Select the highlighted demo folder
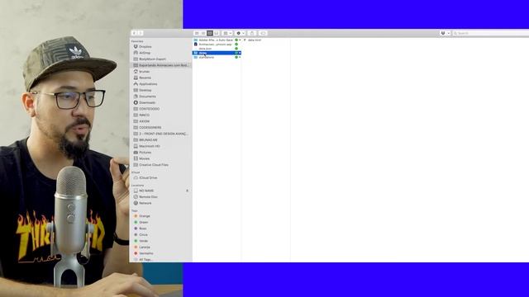 point(217,53)
